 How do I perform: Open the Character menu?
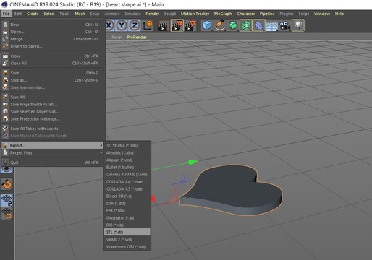click(245, 14)
